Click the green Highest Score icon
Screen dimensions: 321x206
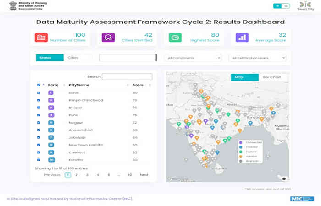point(175,38)
